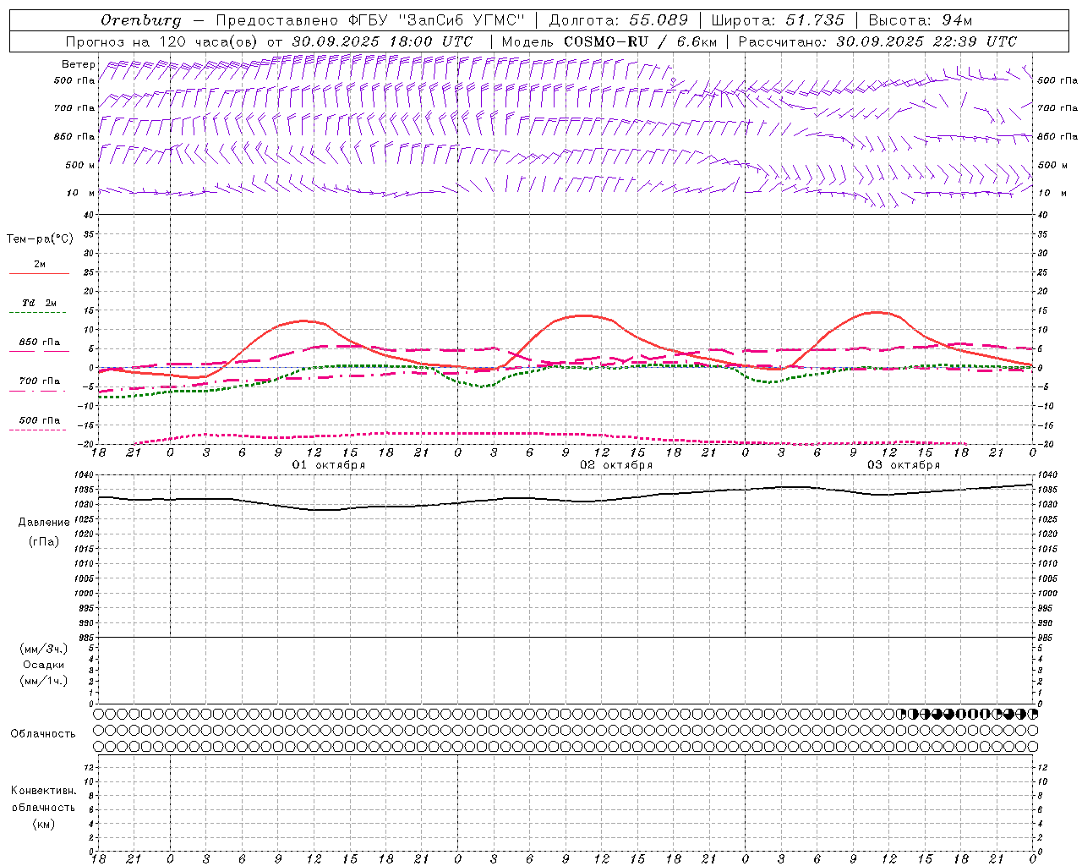The image size is (1082, 866).
Task: Click the dashed line sample under "Td 2м"
Action: click(39, 313)
